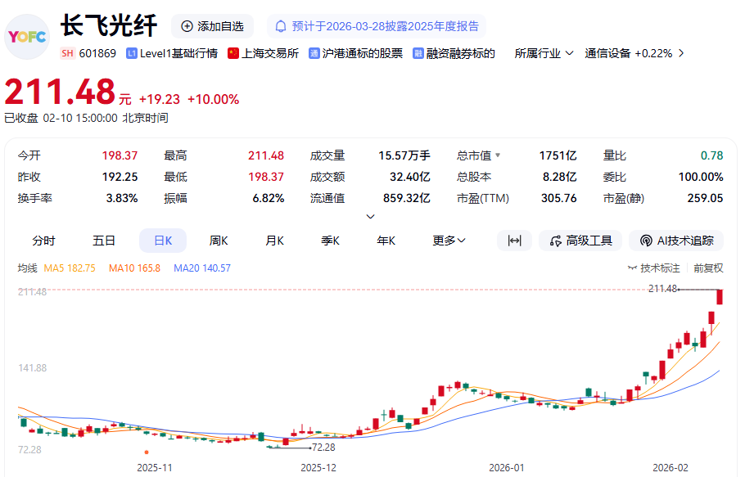The width and height of the screenshot is (745, 477).
Task: Click the China flag 上海交易所 icon
Action: coord(233,53)
